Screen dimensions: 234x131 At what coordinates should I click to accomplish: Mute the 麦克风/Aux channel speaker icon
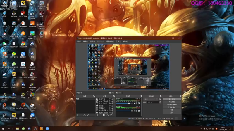coord(135,103)
